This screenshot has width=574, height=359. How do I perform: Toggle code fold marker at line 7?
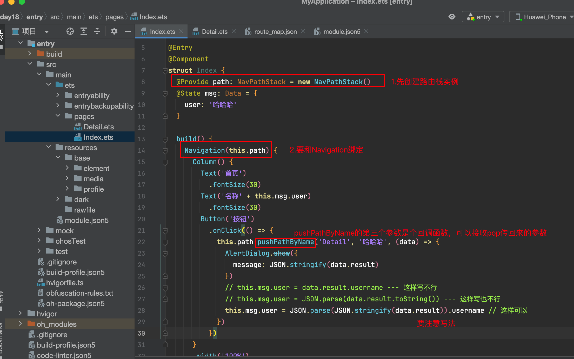tap(165, 70)
